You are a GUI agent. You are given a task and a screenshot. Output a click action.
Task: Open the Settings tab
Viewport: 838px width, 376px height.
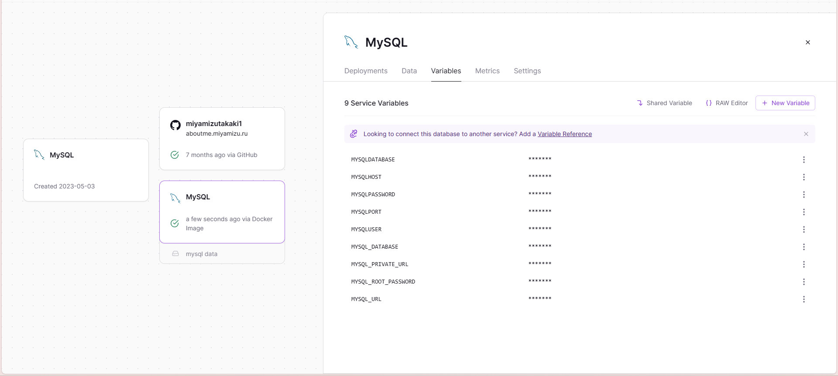point(527,71)
